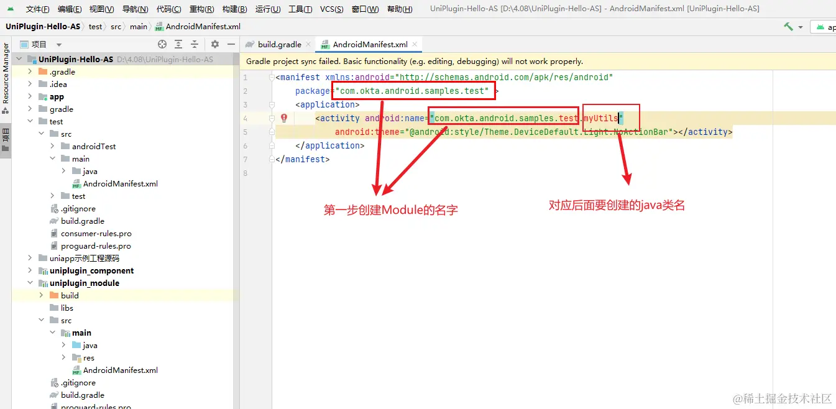The image size is (836, 409).
Task: Click the test breadcrumb in navigation bar
Action: (x=95, y=27)
